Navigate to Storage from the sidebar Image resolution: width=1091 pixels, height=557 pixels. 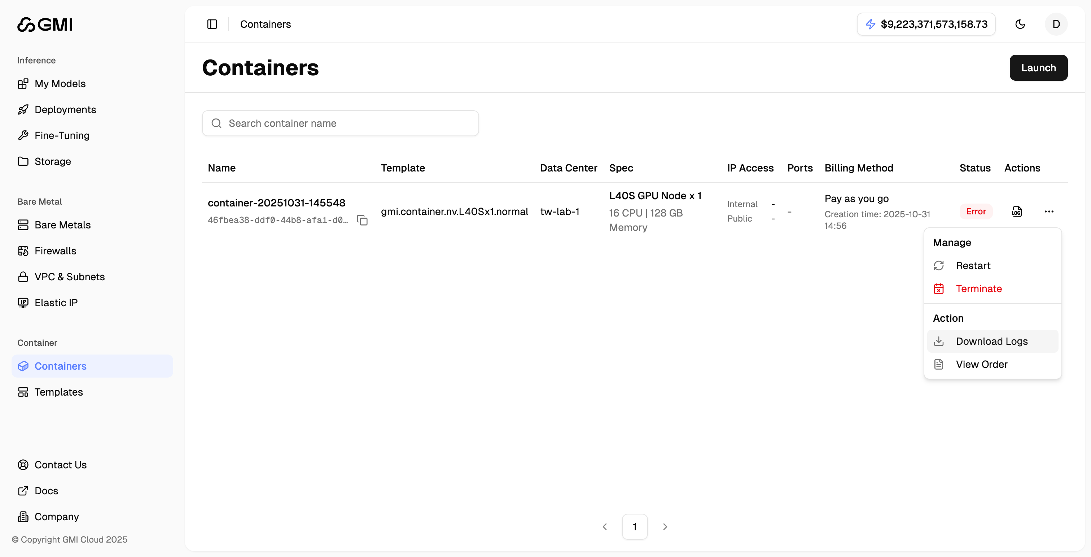coord(53,161)
